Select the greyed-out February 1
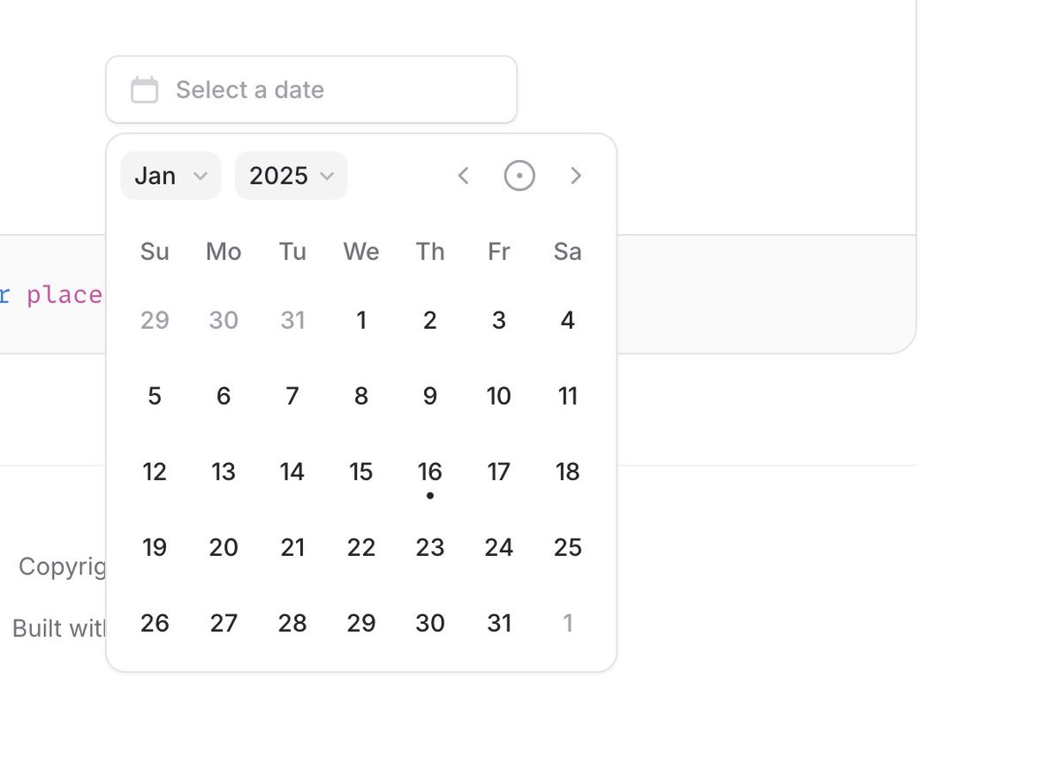Image resolution: width=1060 pixels, height=783 pixels. 568,624
